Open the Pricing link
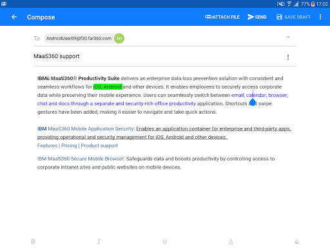This screenshot has width=330, height=248. click(69, 145)
